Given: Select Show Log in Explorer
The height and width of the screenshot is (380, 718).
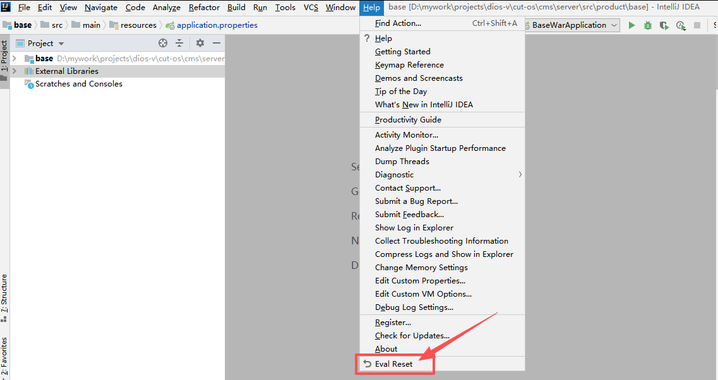Looking at the screenshot, I should pyautogui.click(x=442, y=228).
